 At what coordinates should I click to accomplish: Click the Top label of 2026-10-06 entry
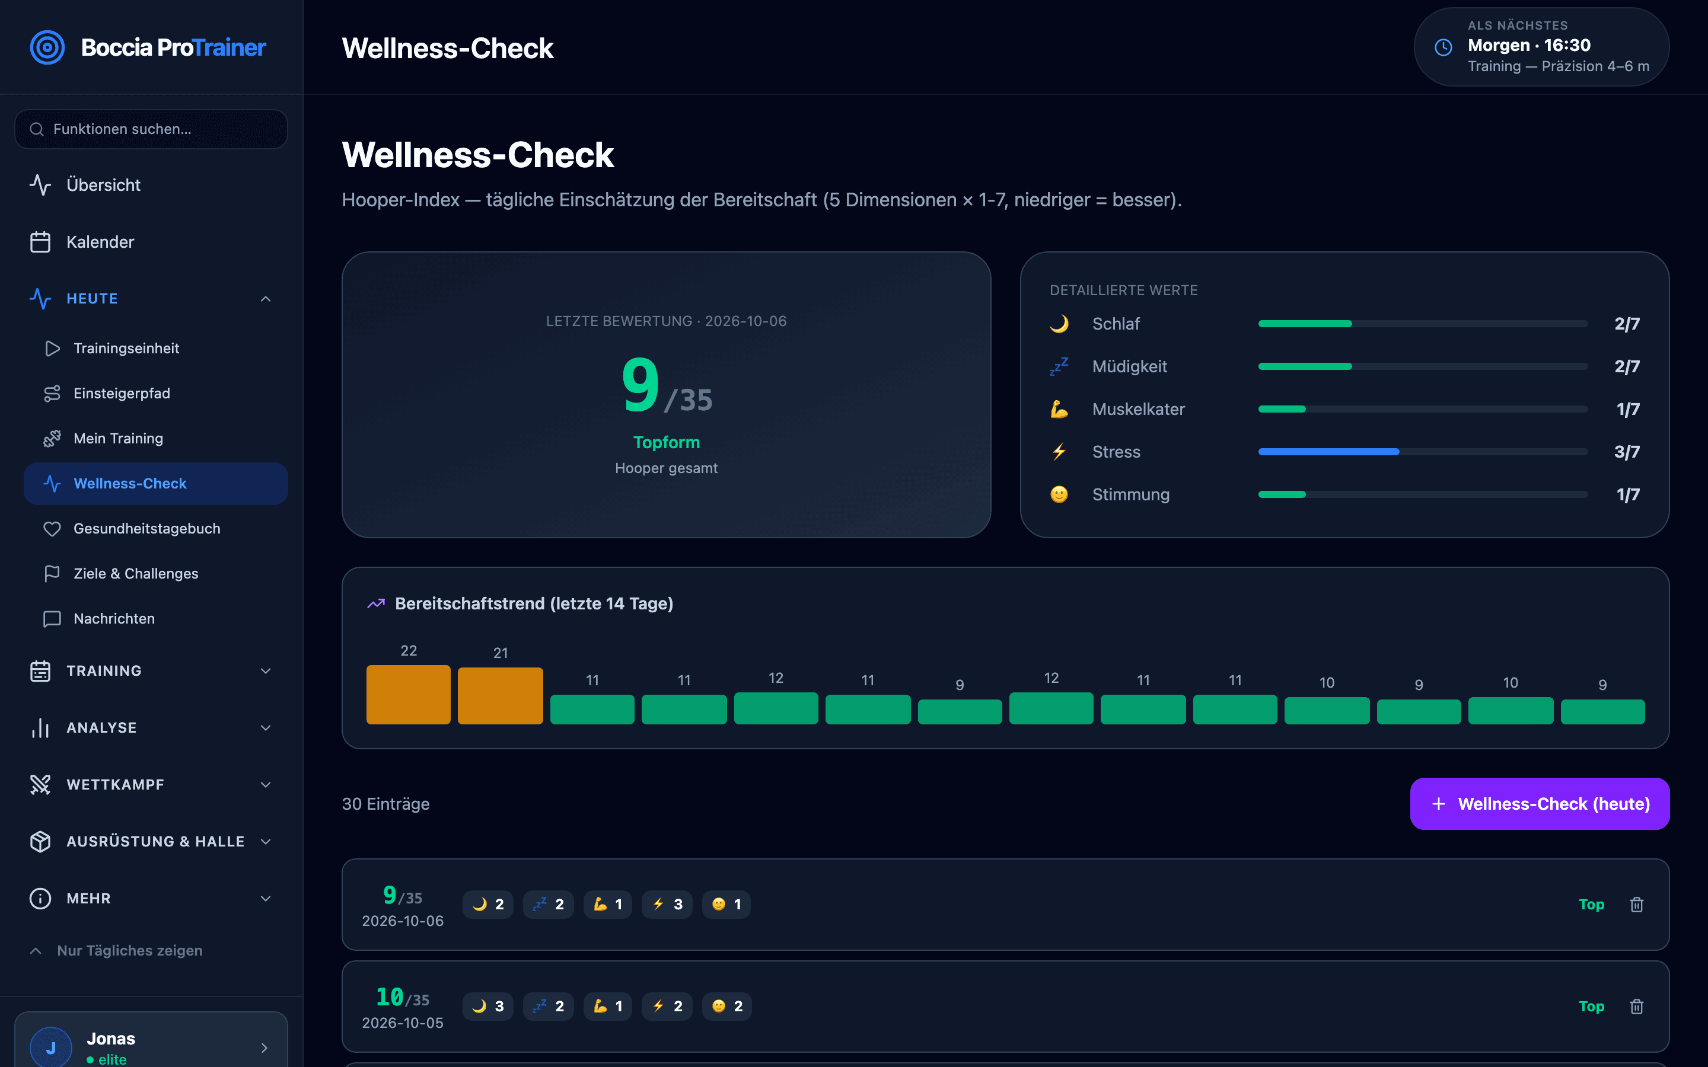pyautogui.click(x=1592, y=905)
